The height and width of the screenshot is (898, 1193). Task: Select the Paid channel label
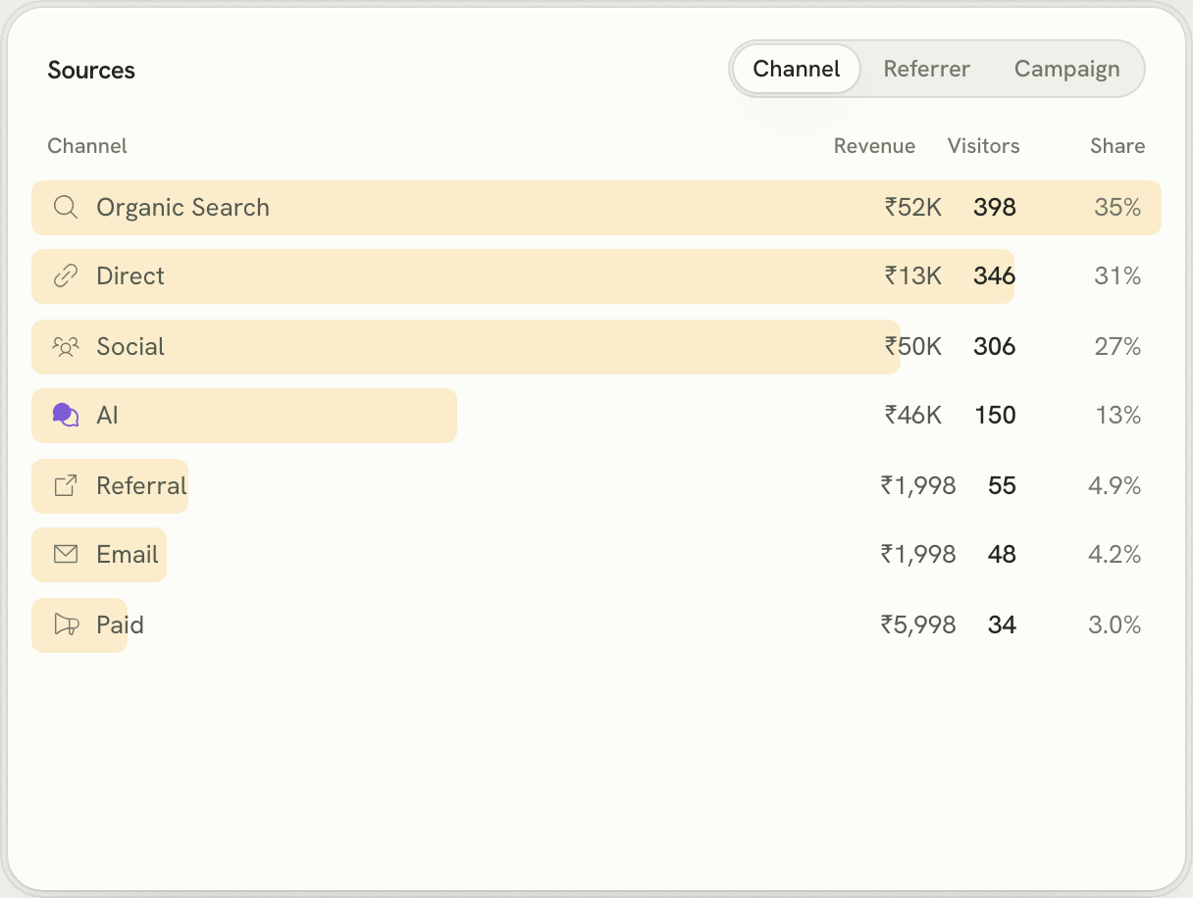(x=120, y=624)
